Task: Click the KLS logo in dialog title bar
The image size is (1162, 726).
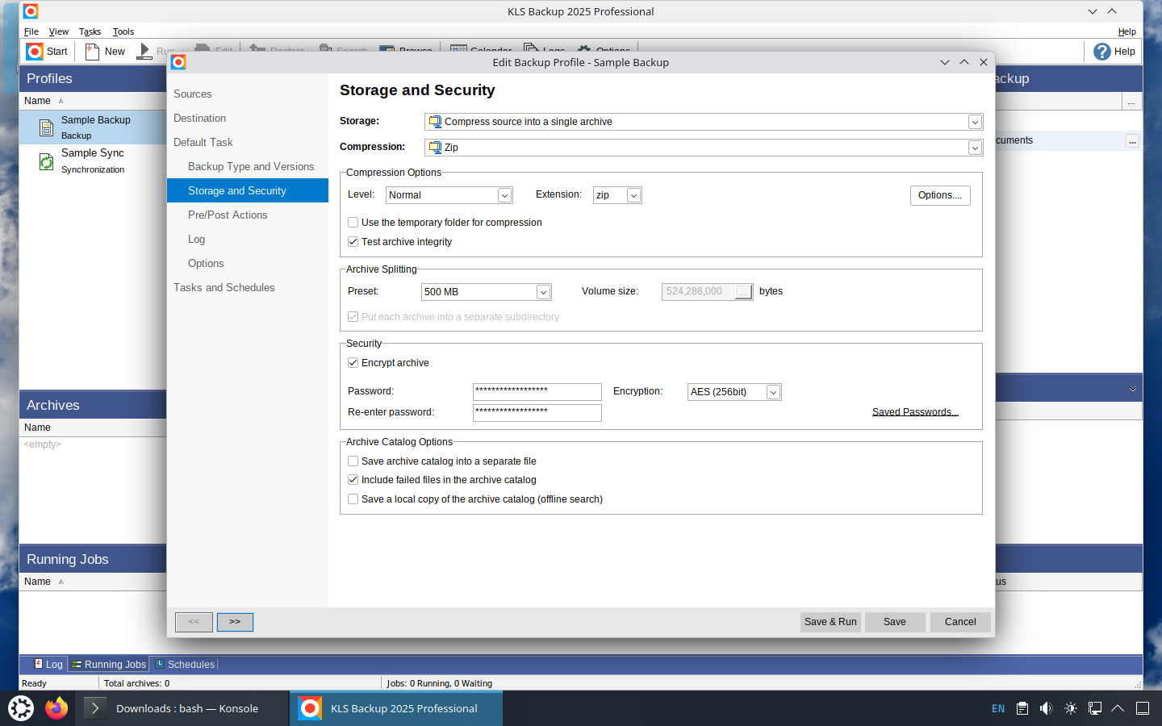Action: click(178, 62)
